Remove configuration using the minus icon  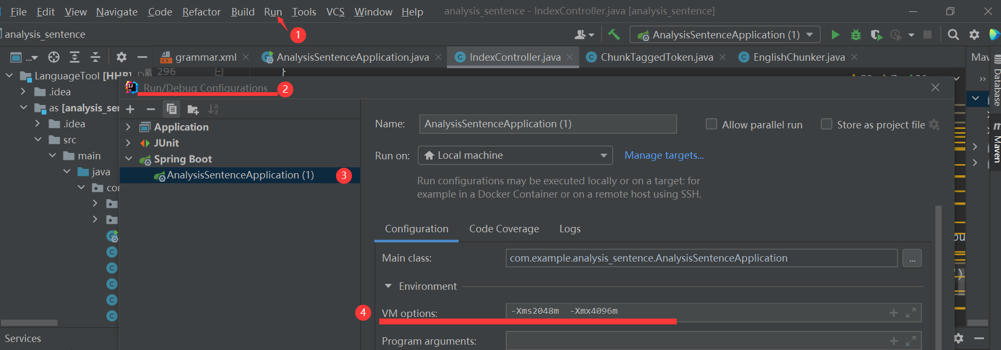pos(151,110)
